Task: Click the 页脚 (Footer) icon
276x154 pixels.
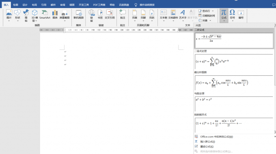Action: pyautogui.click(x=143, y=13)
